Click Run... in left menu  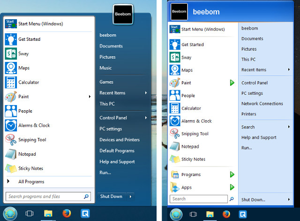coord(105,173)
